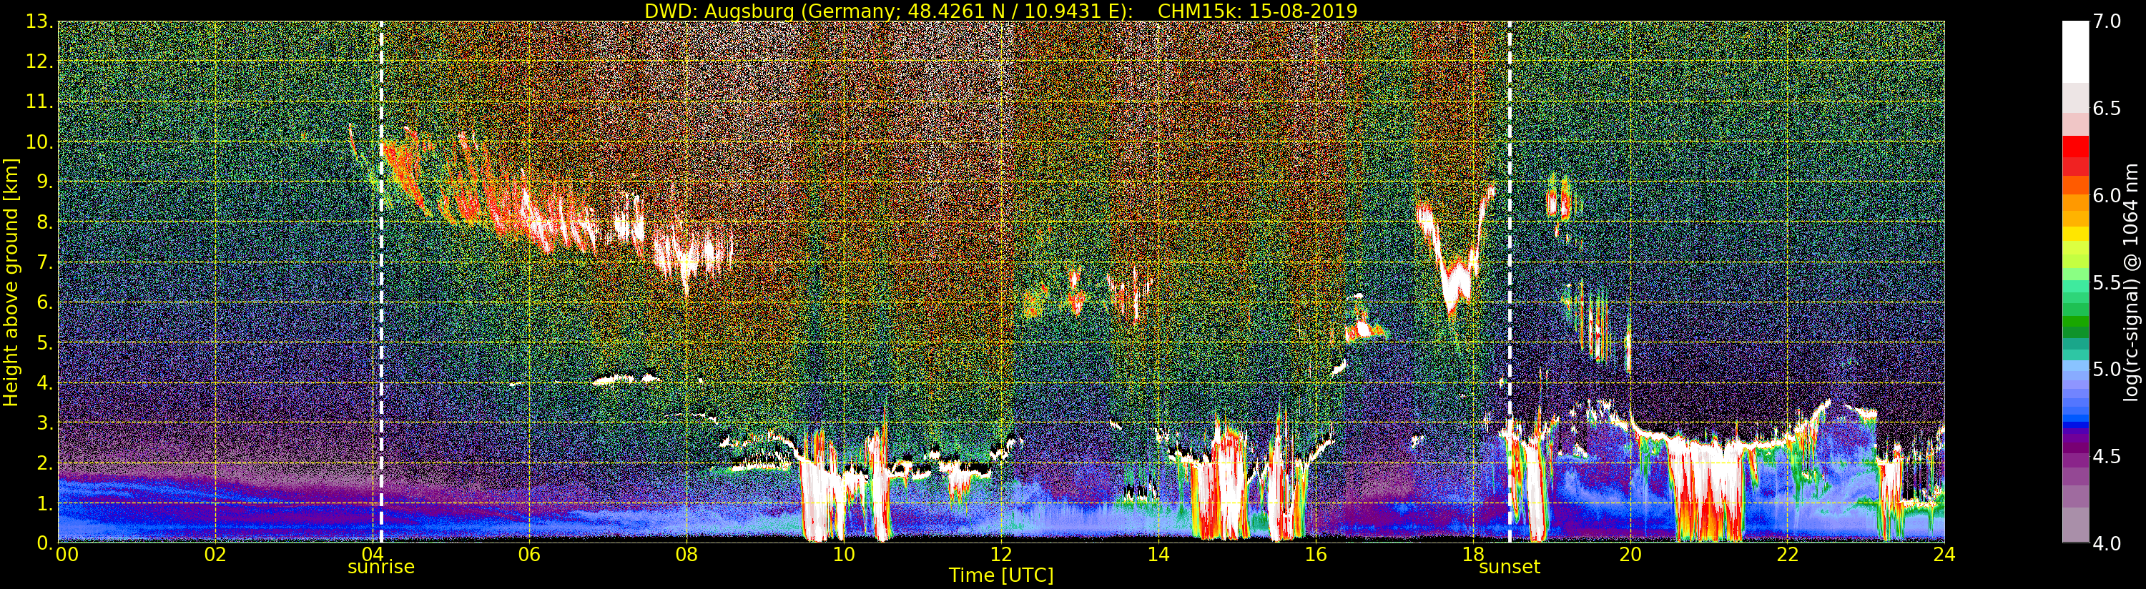
Task: Click the x-axis tick label '18'
Action: click(x=1473, y=554)
